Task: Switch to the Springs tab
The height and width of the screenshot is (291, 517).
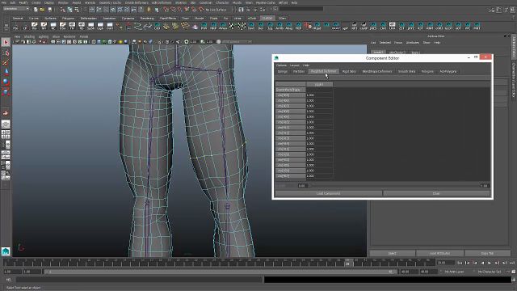Action: (282, 71)
